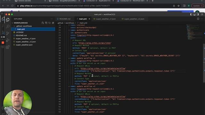This screenshot has width=205, height=115.
Task: Click workflows breadcrumb segment
Action: coord(70,23)
